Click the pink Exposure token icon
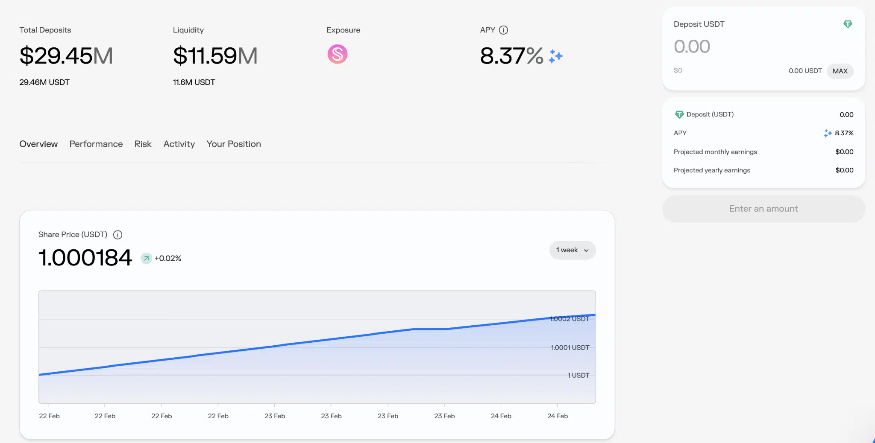Screen dimensions: 875x443 coord(337,55)
